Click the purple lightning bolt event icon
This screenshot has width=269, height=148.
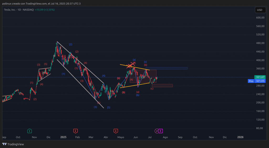[157, 131]
